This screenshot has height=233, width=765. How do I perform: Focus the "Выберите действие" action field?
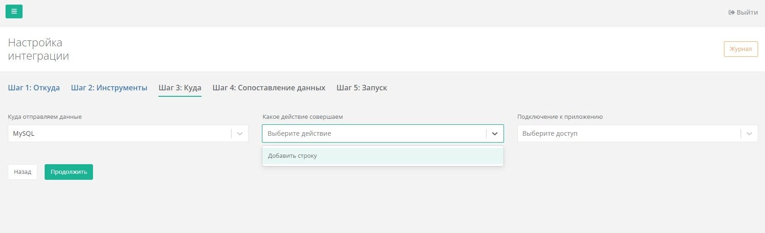point(373,133)
